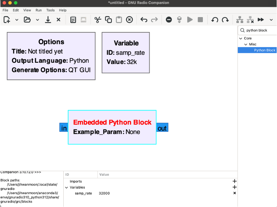Redo the action with right arrow
Image resolution: width=277 pixels, height=207 pixels.
155,20
